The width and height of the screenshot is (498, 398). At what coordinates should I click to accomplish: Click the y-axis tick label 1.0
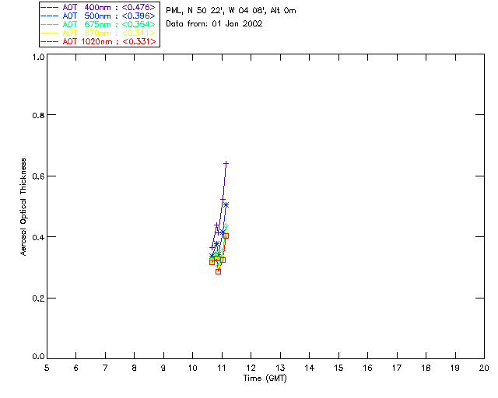coord(38,57)
